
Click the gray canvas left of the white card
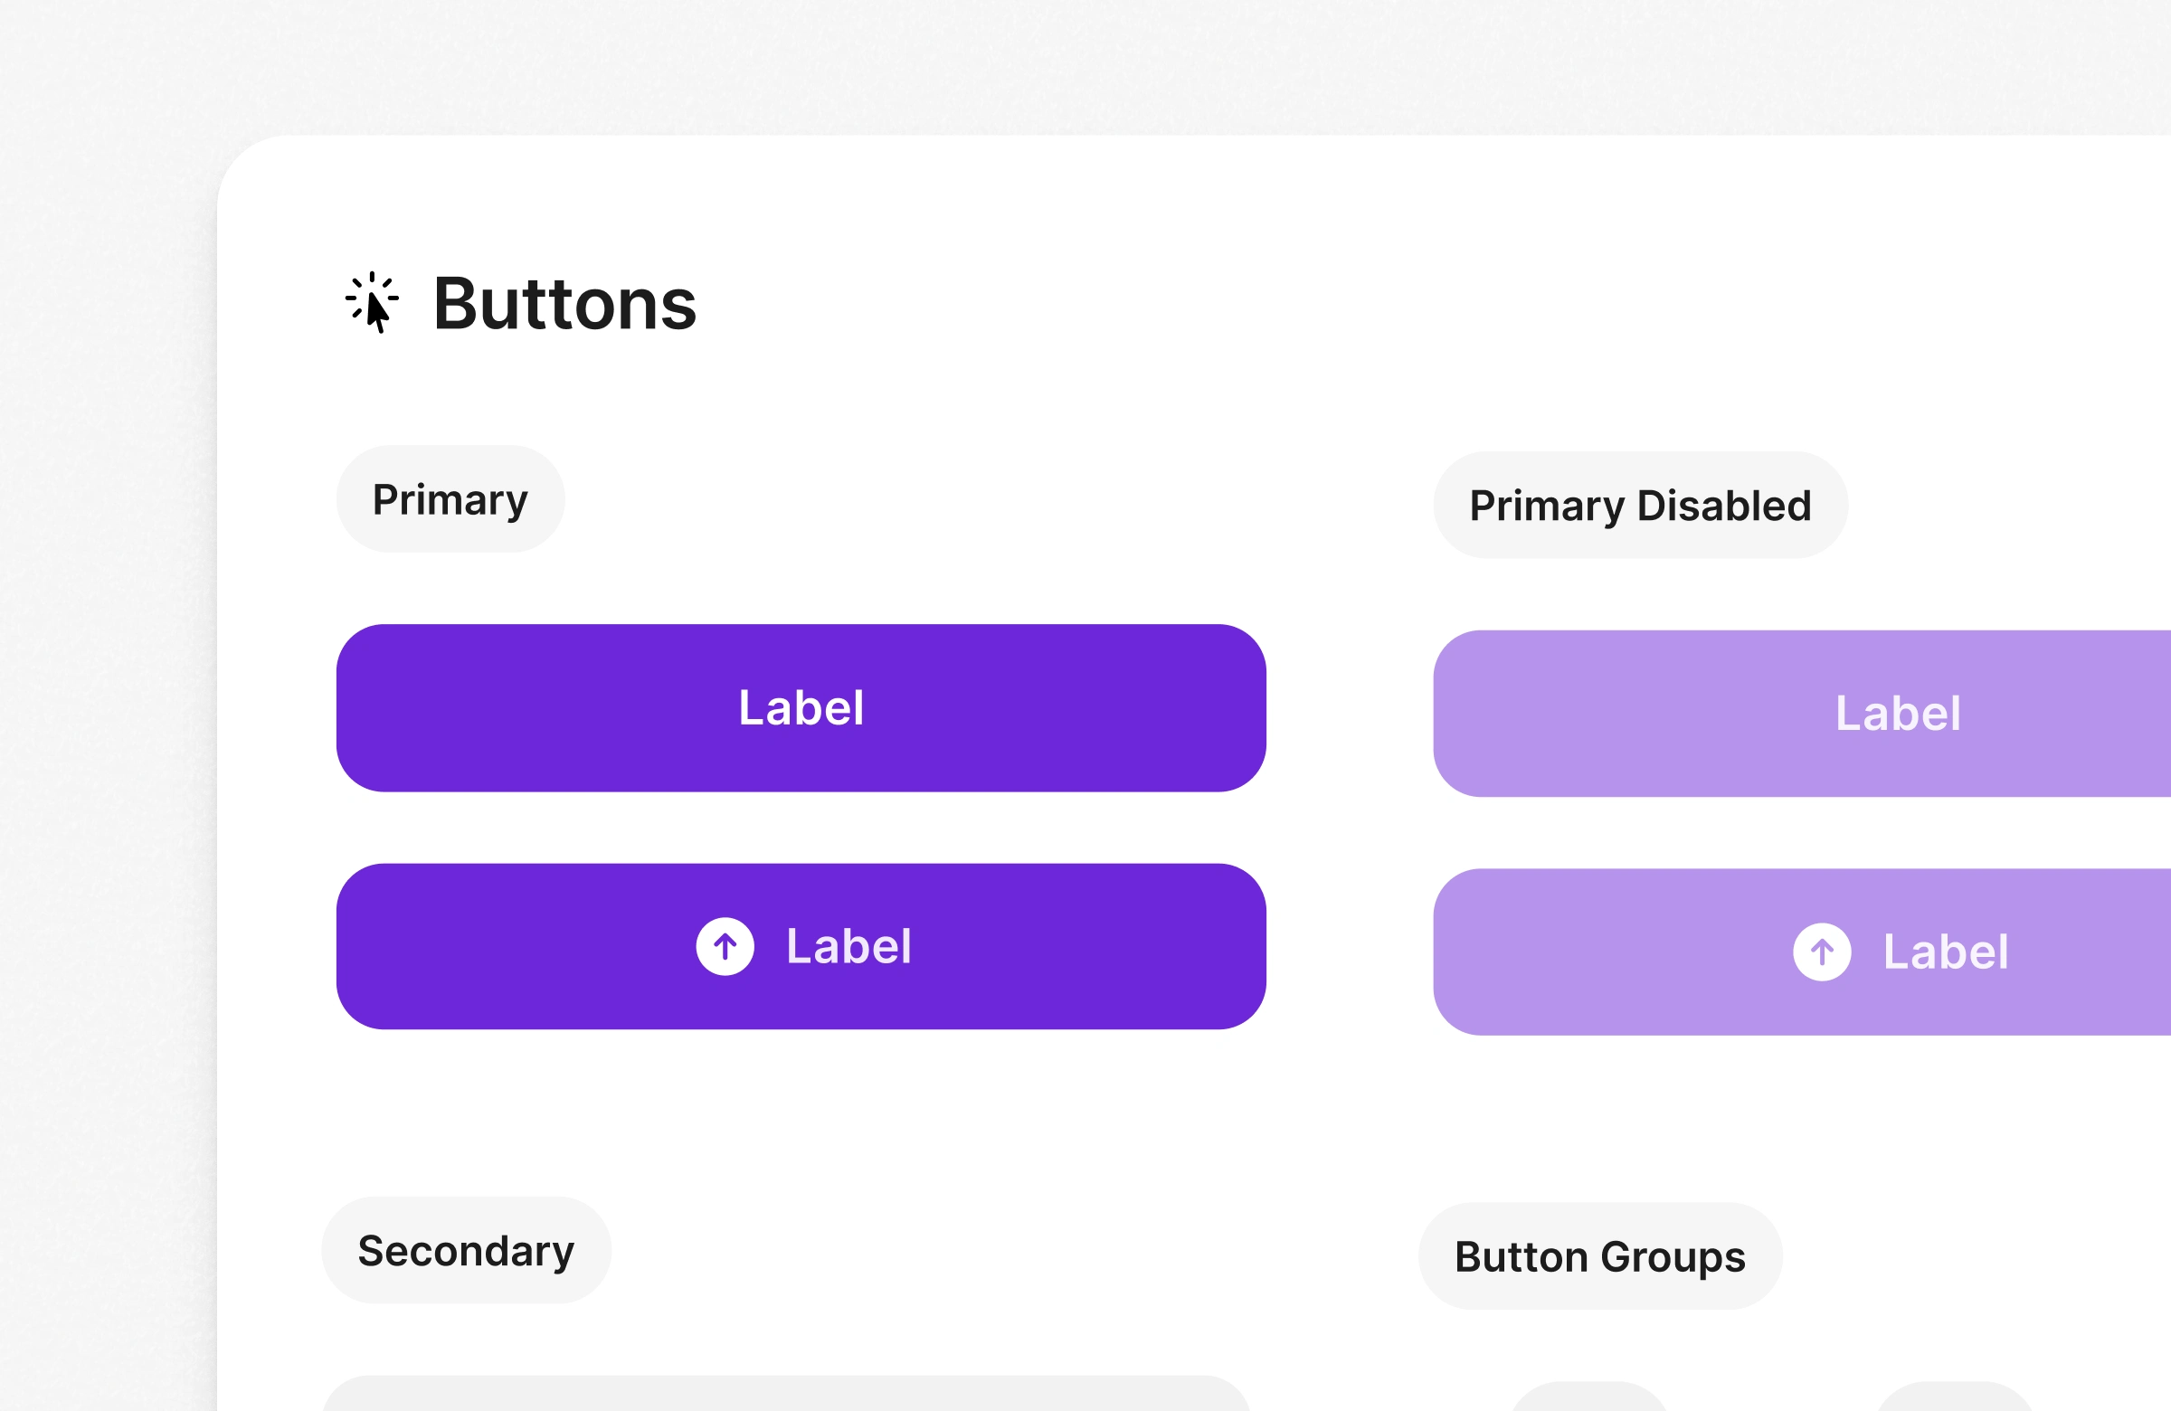click(x=108, y=730)
